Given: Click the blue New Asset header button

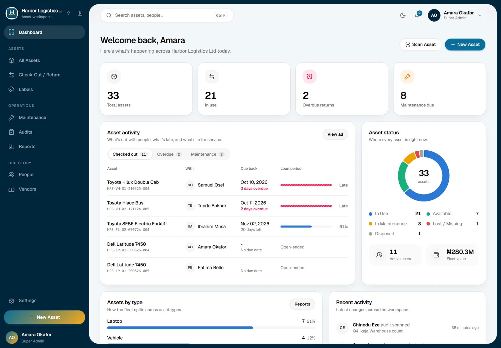Looking at the screenshot, I should (465, 44).
